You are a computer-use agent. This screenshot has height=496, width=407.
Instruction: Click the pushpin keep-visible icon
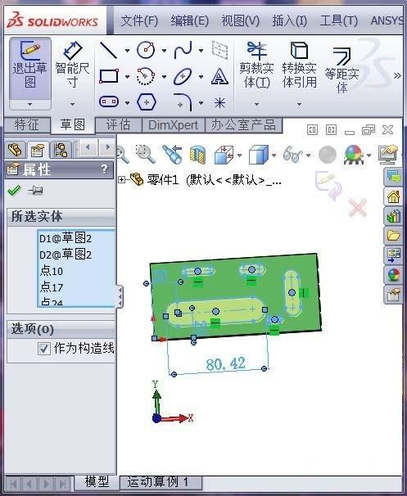pyautogui.click(x=35, y=190)
